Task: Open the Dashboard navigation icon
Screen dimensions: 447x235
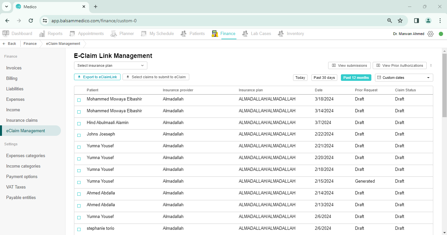Action: 6,33
